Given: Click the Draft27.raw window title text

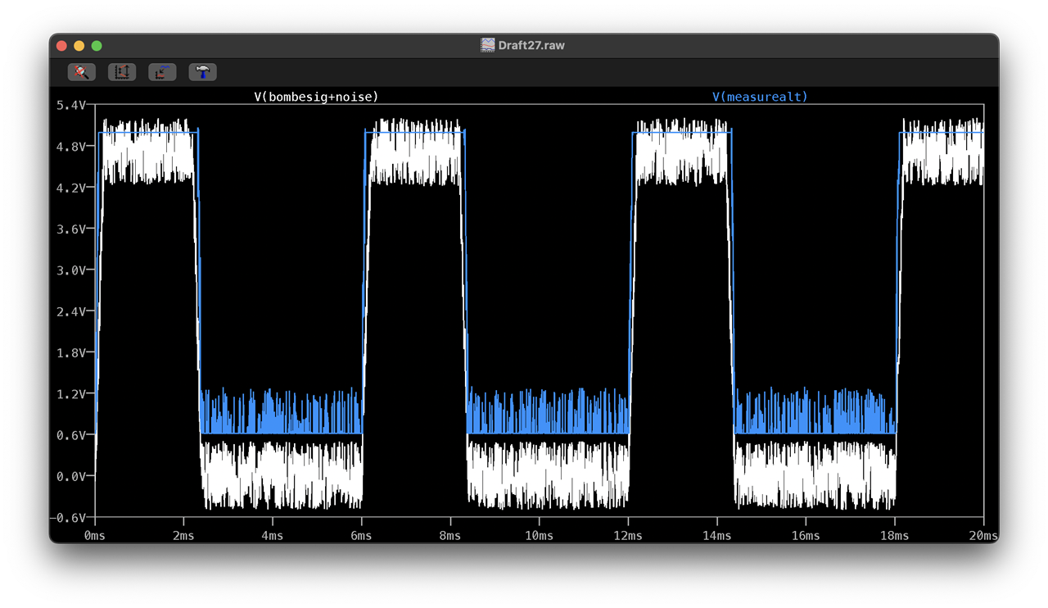Looking at the screenshot, I should 531,45.
